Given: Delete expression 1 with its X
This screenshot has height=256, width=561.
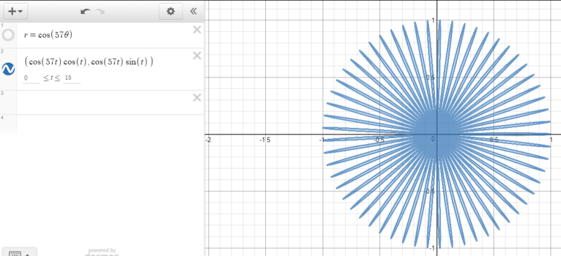Looking at the screenshot, I should 197,30.
